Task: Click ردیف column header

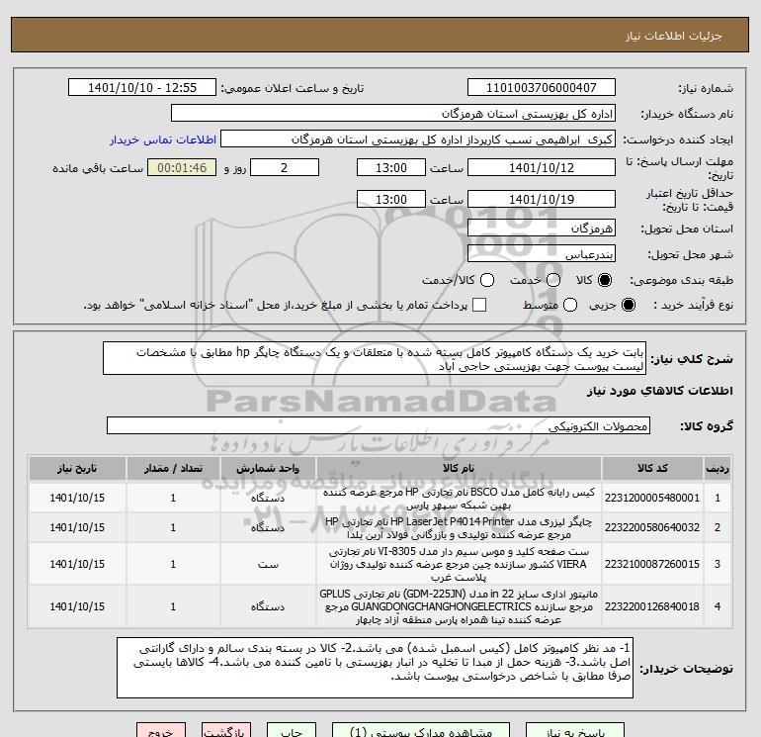Action: point(718,468)
